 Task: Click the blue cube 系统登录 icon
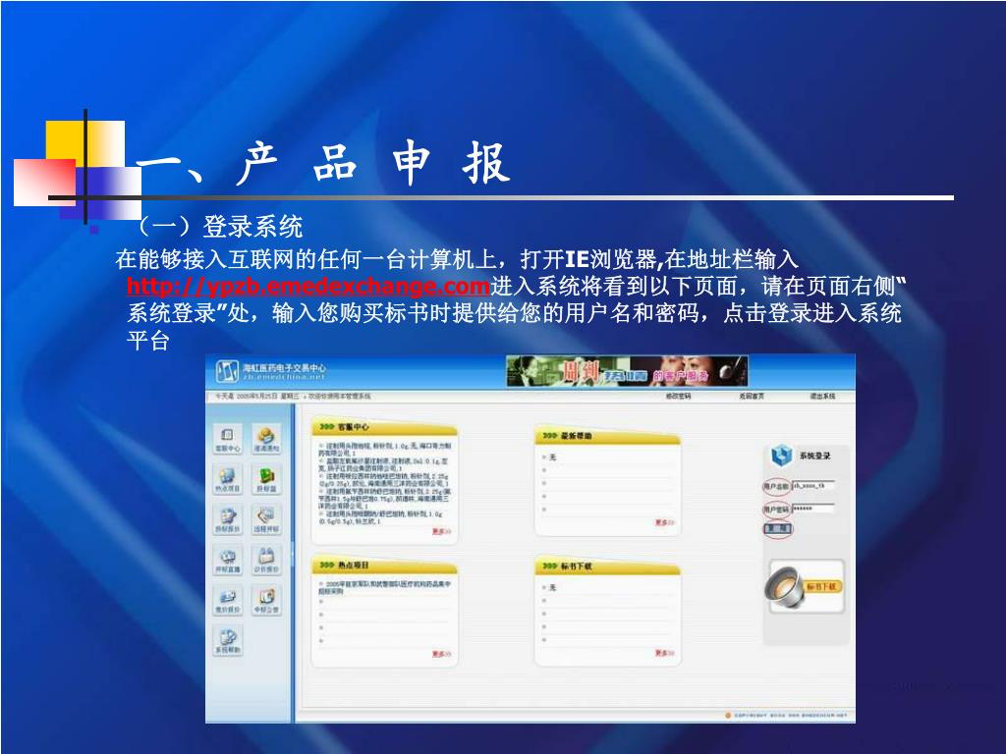[x=781, y=456]
